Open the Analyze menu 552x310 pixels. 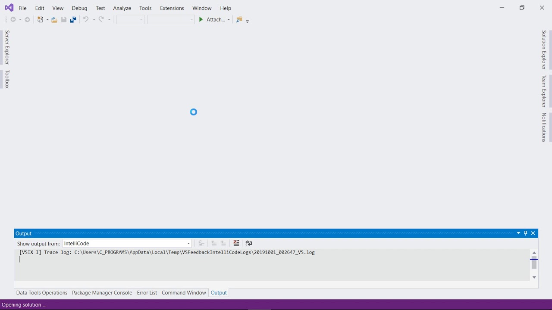(122, 8)
